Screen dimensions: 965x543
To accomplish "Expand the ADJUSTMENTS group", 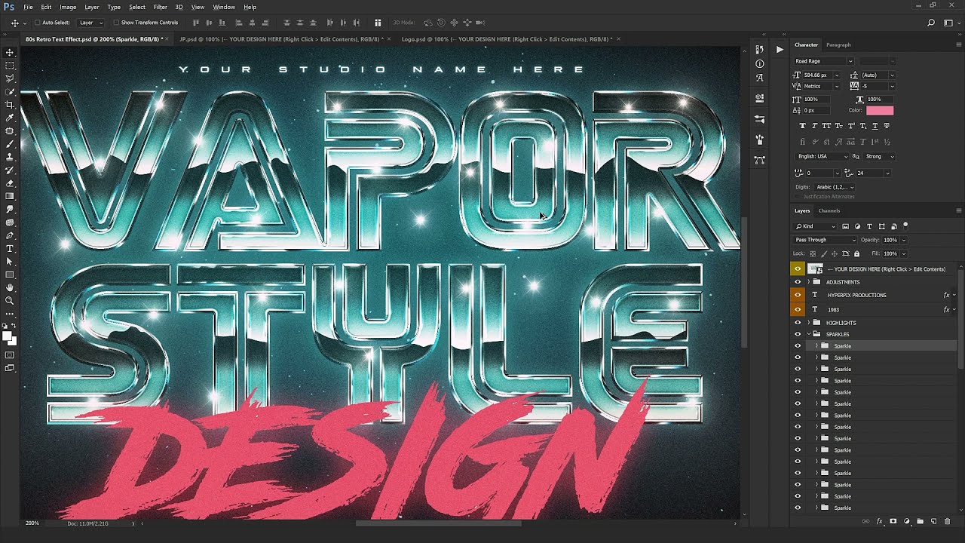I will click(x=809, y=282).
